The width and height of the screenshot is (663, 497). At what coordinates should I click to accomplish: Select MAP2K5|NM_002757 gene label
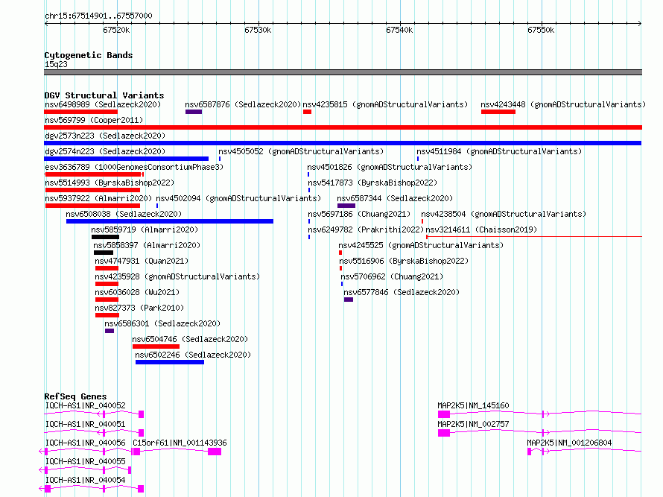(x=473, y=424)
